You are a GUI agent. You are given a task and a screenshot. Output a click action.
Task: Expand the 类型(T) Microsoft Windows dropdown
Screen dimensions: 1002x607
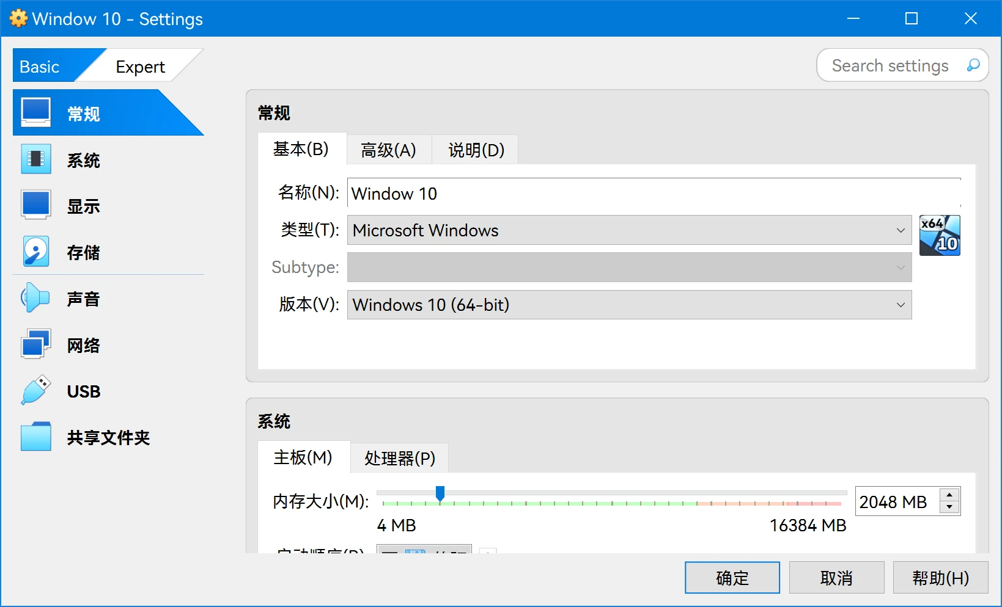pos(629,230)
